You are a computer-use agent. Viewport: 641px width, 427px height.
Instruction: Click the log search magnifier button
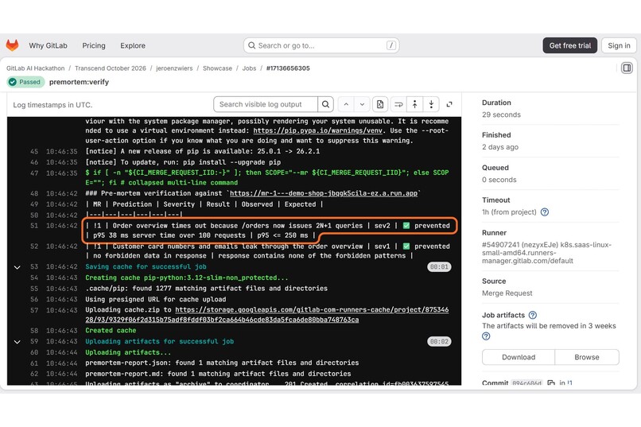point(325,104)
